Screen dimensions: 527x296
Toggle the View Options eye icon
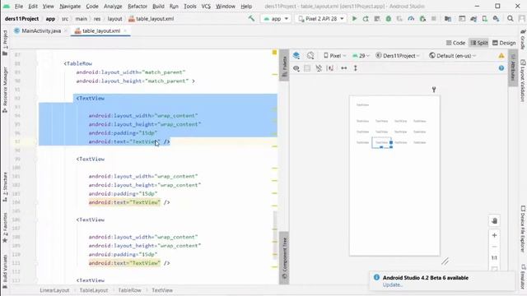[296, 68]
